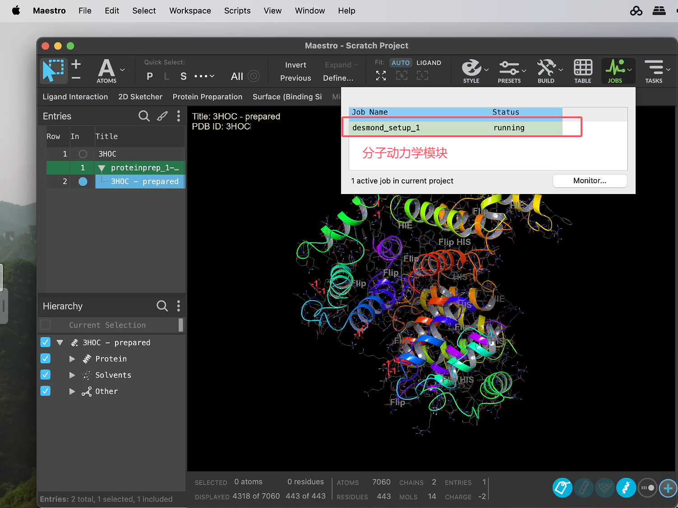The height and width of the screenshot is (508, 678).
Task: Uncheck the 3HOC - prepared hierarchy checkbox
Action: (x=46, y=342)
